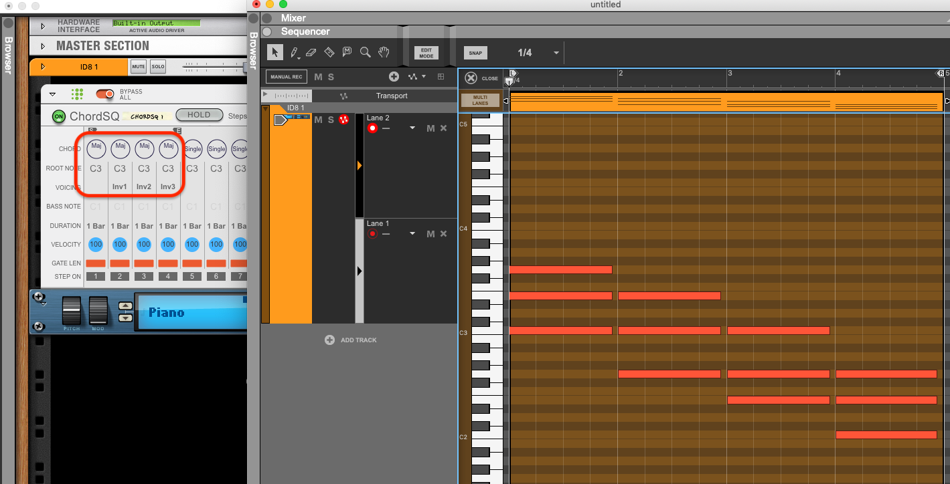Select the Razor tool
The image size is (950, 484).
329,52
